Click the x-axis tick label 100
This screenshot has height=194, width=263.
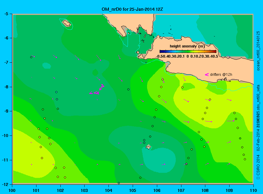tap(12, 190)
